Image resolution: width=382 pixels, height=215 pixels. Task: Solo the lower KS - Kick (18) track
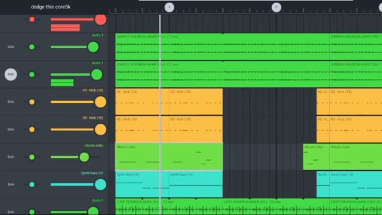11,129
